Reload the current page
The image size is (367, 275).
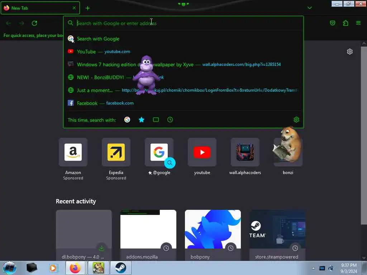34,23
